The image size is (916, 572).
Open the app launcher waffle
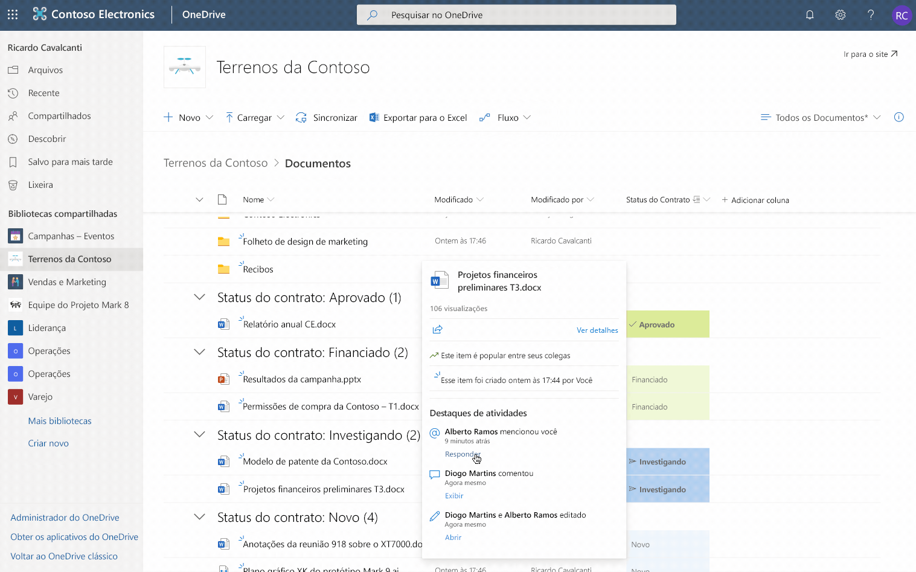(12, 14)
